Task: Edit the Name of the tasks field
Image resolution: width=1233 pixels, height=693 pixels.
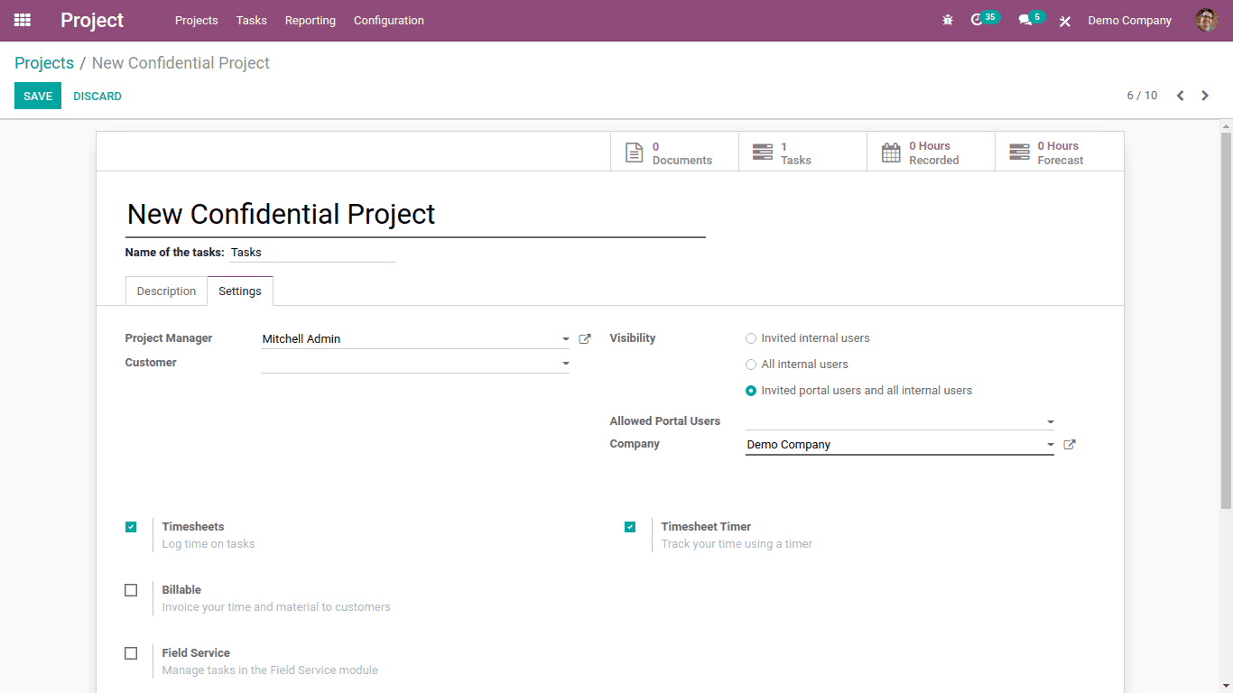Action: tap(312, 253)
